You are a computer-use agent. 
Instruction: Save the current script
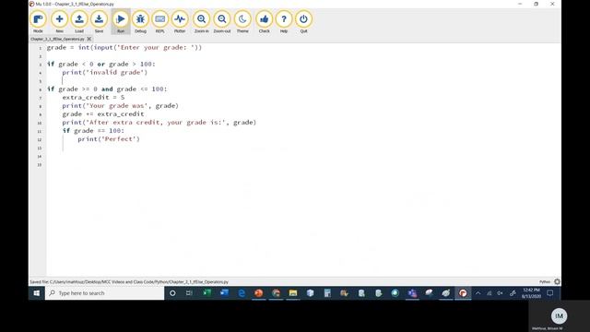pos(99,22)
